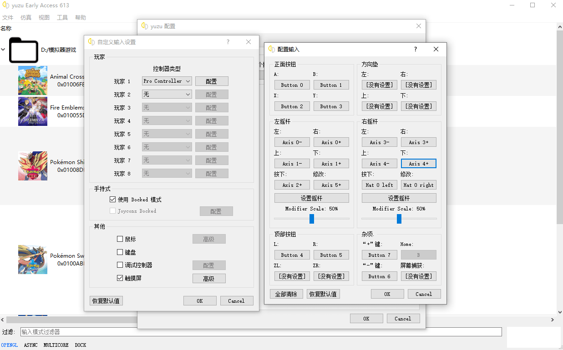Image resolution: width=563 pixels, height=350 pixels.
Task: Click 恢复默认值 in 自定义输入设置 dialog
Action: [106, 301]
